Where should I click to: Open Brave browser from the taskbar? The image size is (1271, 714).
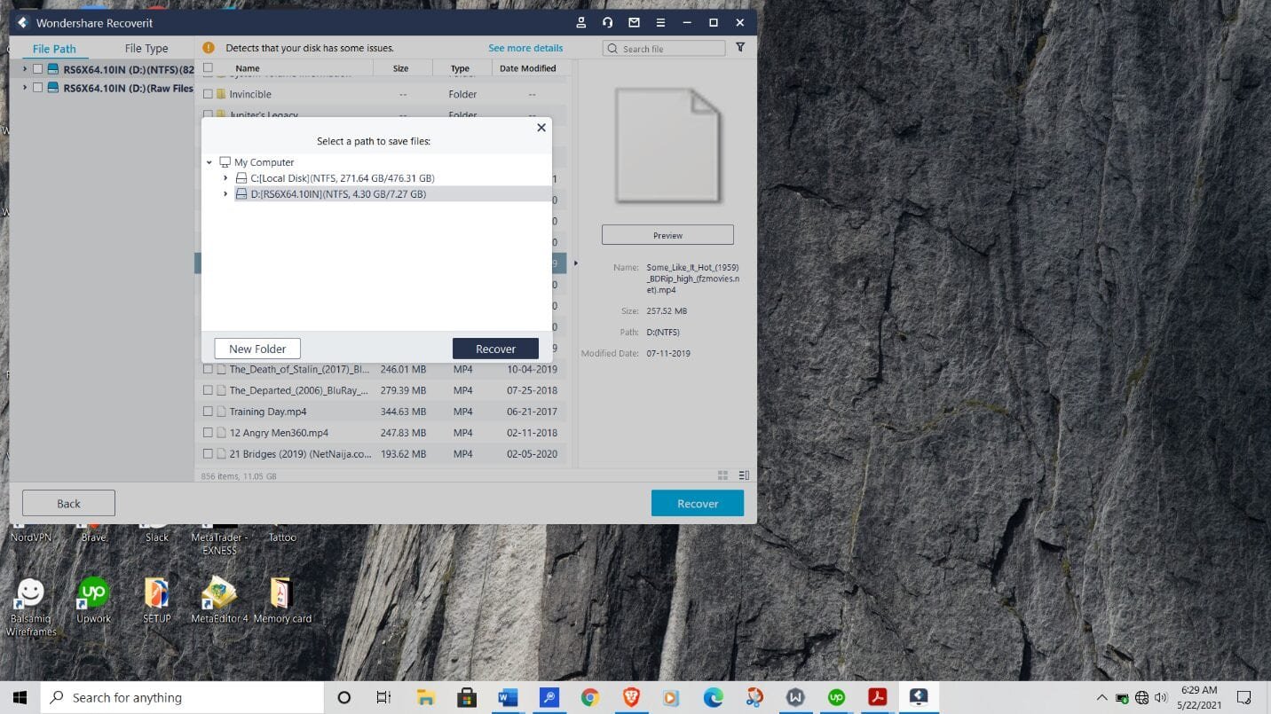point(631,698)
